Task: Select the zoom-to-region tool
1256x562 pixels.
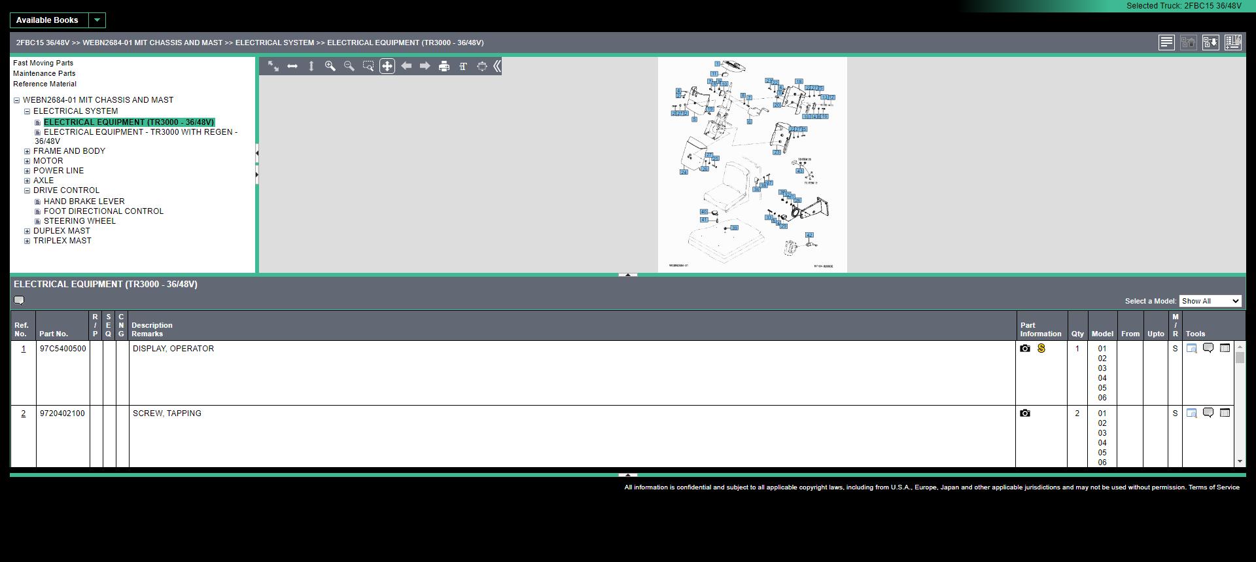Action: (x=368, y=66)
